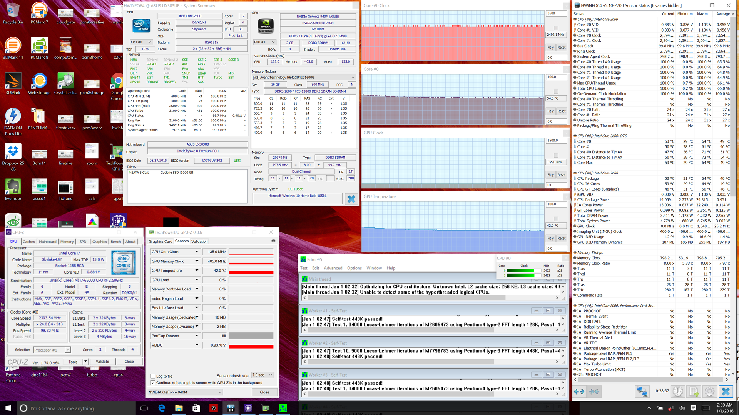
Task: Take GPU-Z screenshot with camera icon
Action: (x=273, y=241)
